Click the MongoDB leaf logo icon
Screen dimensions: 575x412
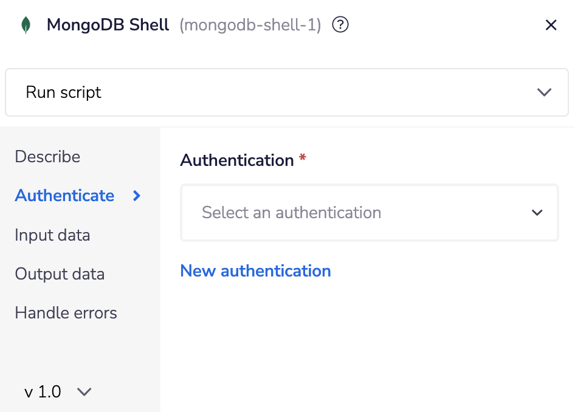click(x=27, y=24)
